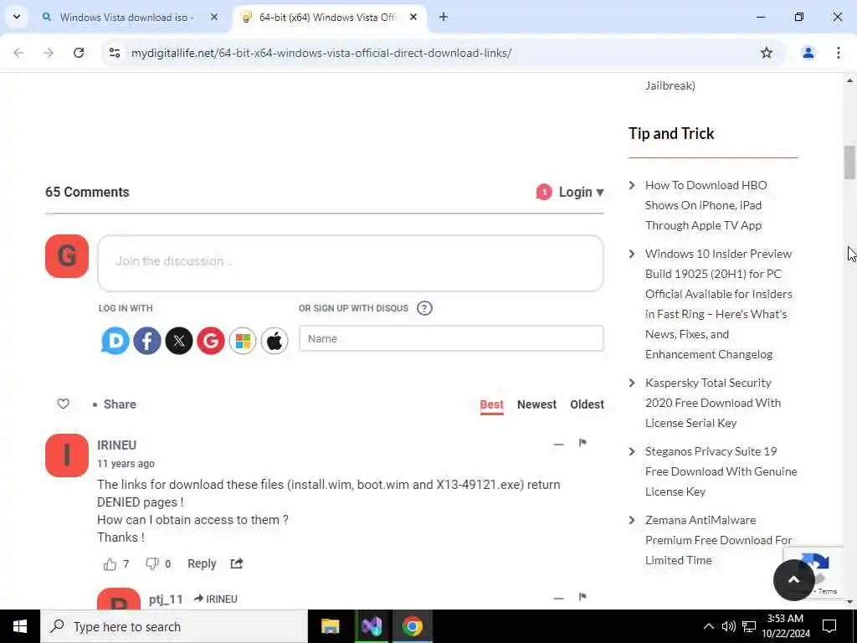857x643 pixels.
Task: View site information icon in address bar
Action: 115,53
